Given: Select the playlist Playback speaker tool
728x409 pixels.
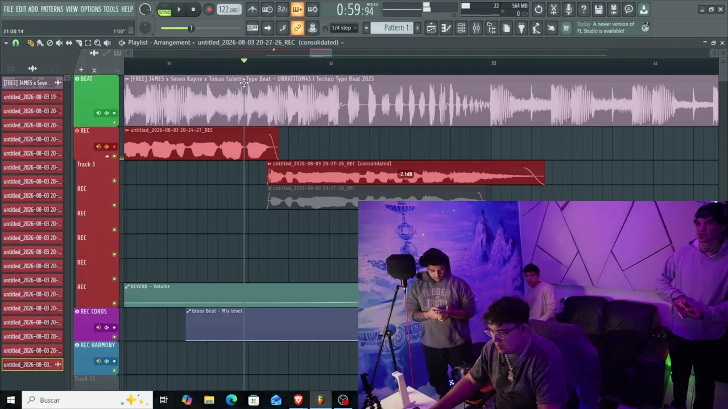Looking at the screenshot, I should 107,43.
